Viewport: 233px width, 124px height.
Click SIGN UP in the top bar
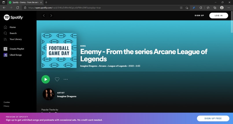pos(199,15)
